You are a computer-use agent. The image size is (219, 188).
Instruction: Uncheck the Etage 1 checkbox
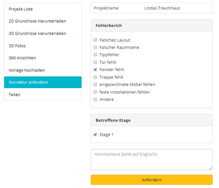[x=95, y=134]
